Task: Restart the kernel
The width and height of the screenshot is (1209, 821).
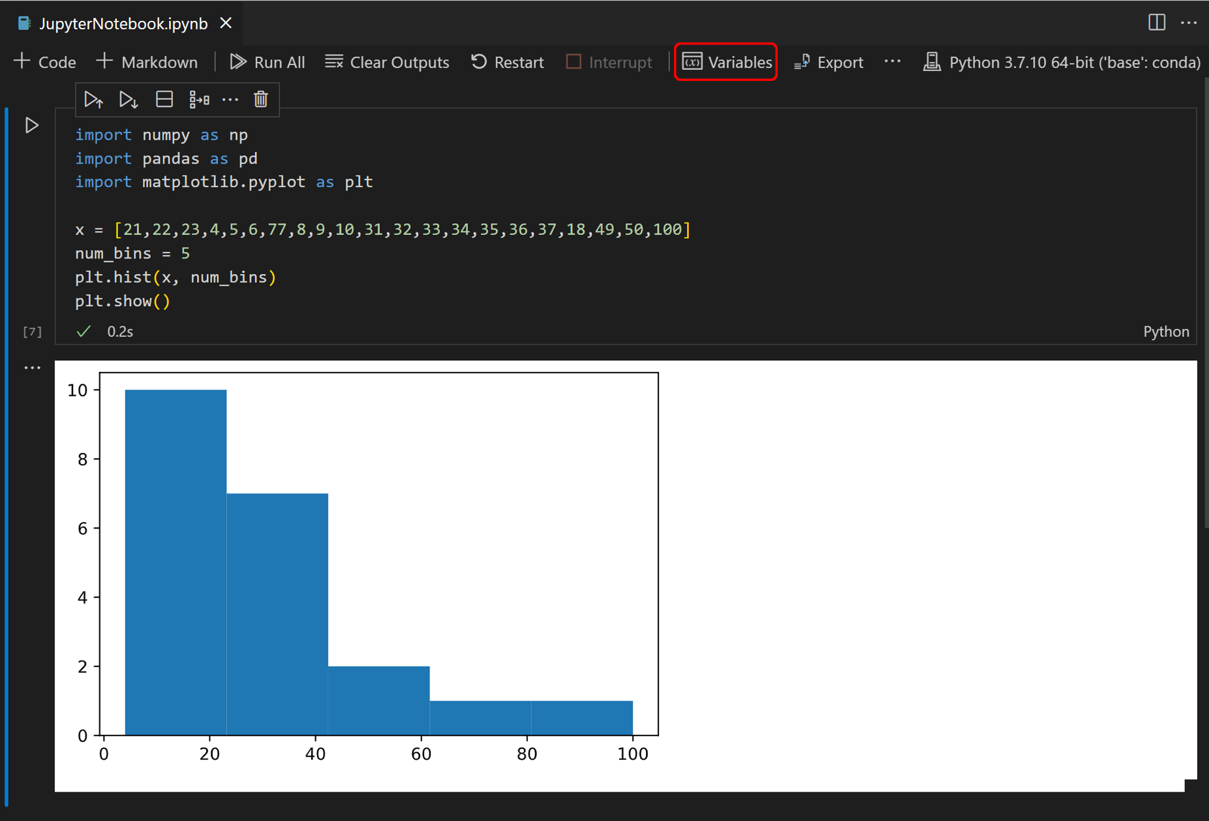Action: pyautogui.click(x=507, y=62)
